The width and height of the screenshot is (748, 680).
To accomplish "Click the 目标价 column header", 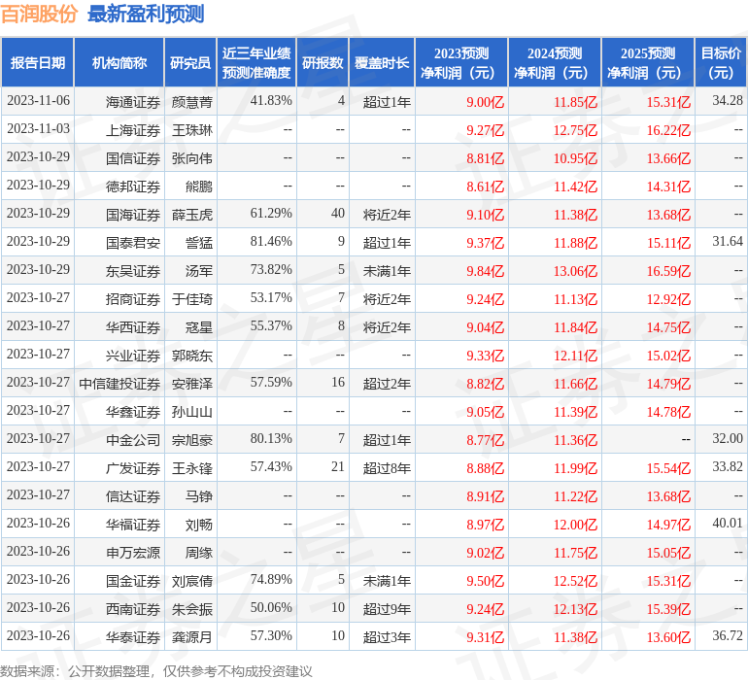I will tap(721, 62).
